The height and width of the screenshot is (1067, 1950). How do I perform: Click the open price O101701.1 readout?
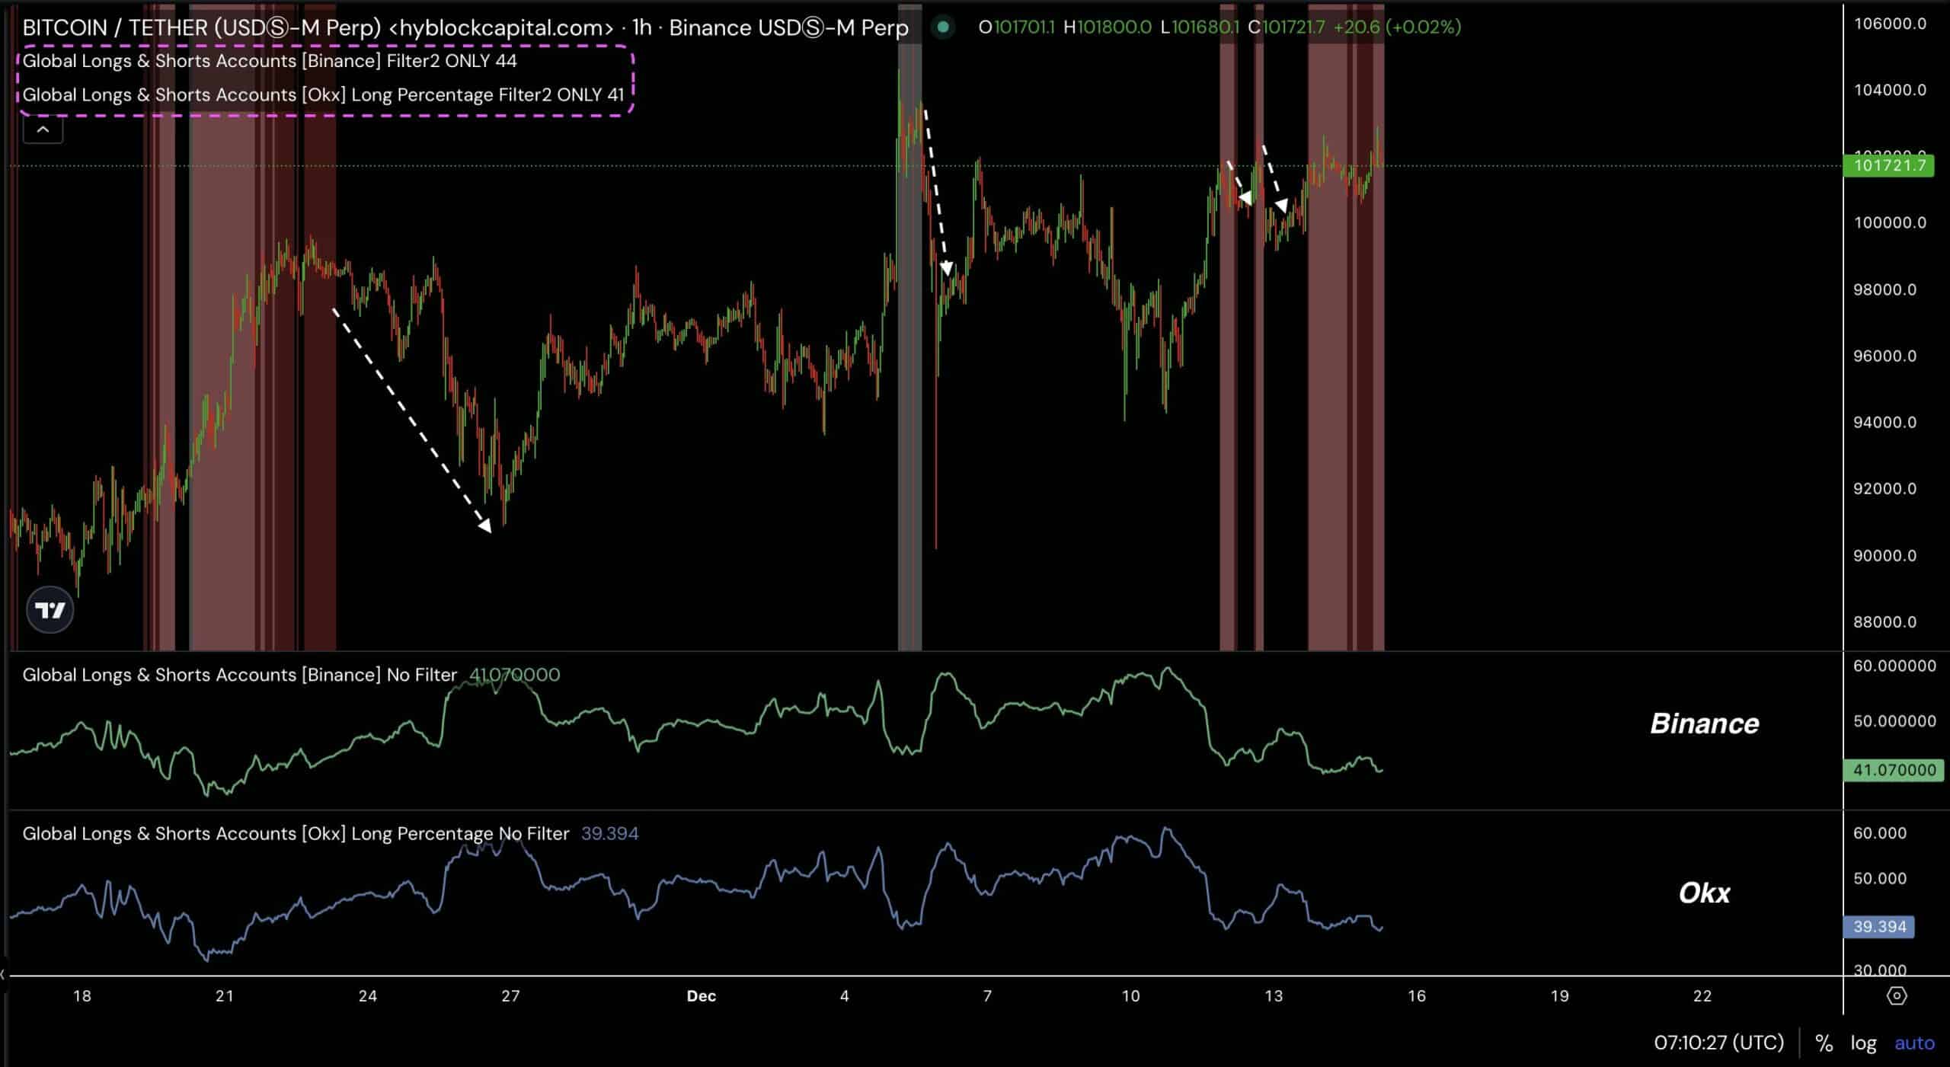[x=1016, y=27]
